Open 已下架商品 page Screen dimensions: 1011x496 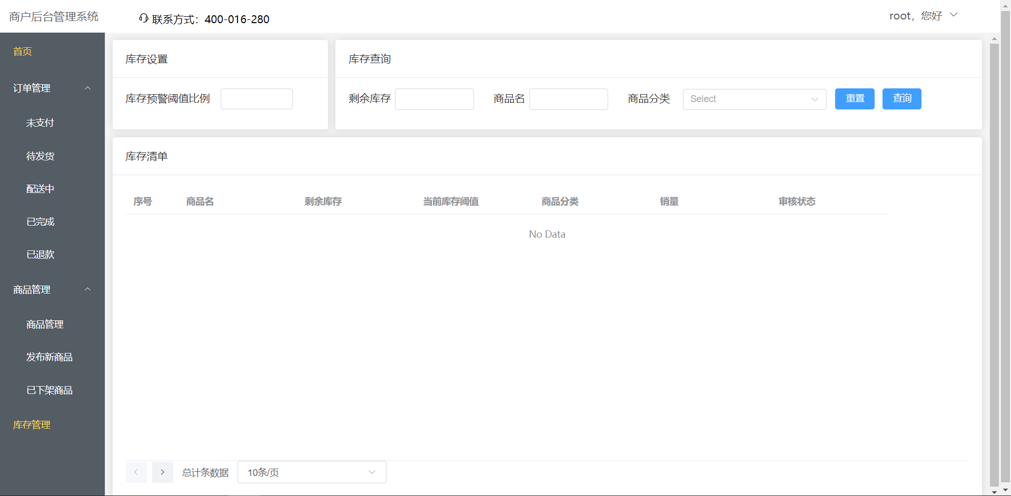click(49, 390)
